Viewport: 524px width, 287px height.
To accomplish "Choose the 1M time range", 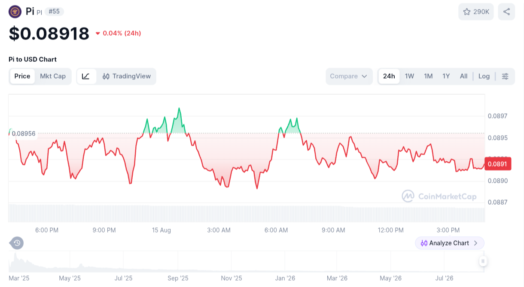I will coord(428,76).
